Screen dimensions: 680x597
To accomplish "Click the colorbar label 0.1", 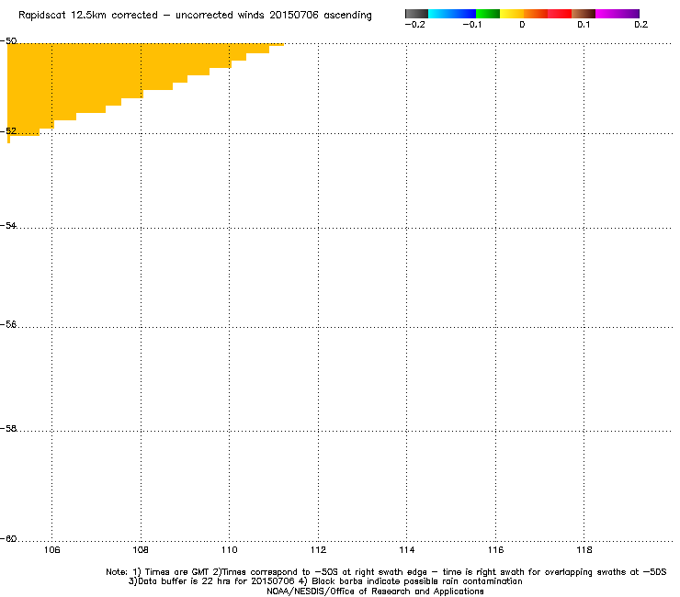I will coord(584,25).
